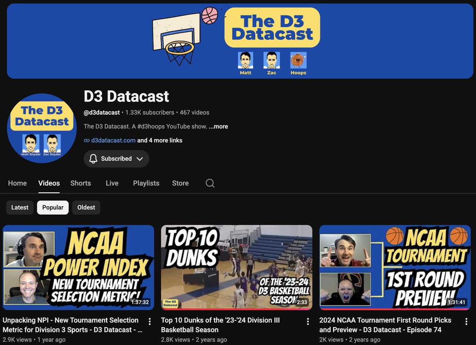Image resolution: width=476 pixels, height=345 pixels.
Task: Expand the Subscribed notification dropdown chevron
Action: (140, 159)
